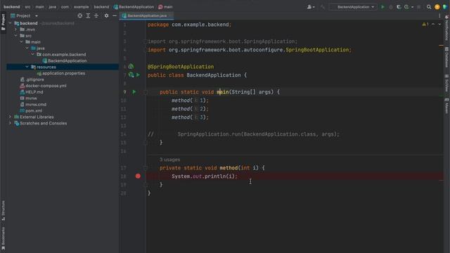Click run gutter icon beside main method

tap(134, 92)
